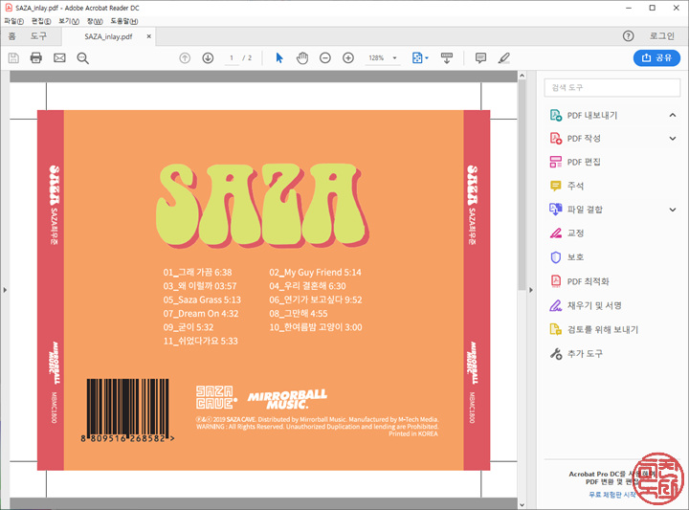
Task: Open the 편집 menu
Action: click(41, 21)
